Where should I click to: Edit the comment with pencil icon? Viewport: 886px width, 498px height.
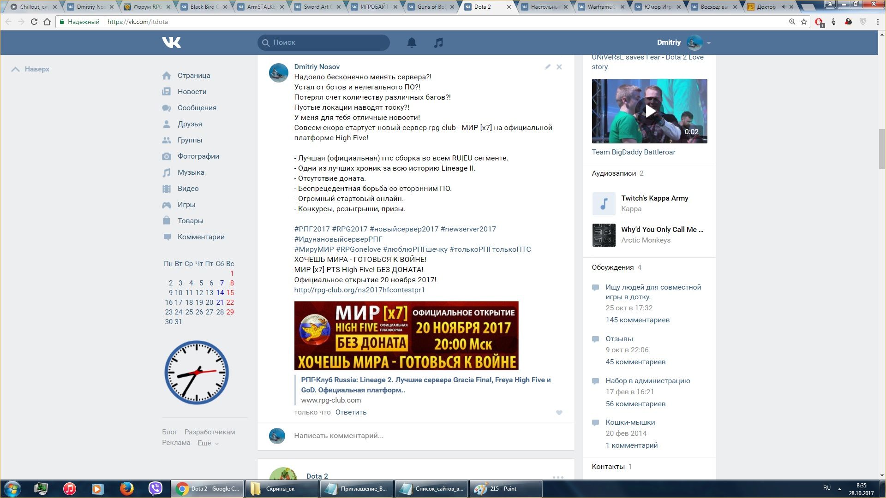547,67
